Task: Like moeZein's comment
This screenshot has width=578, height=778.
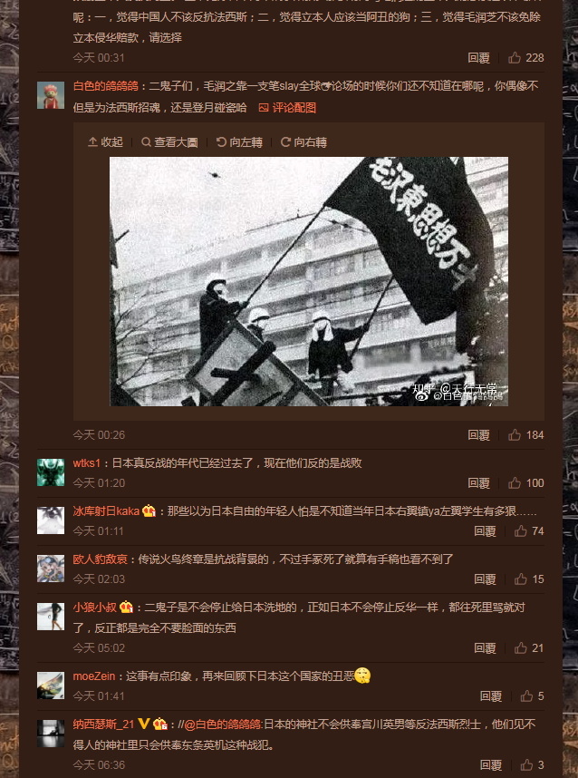Action: [532, 696]
